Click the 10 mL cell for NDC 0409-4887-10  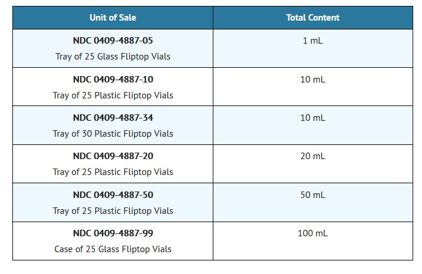click(x=312, y=79)
